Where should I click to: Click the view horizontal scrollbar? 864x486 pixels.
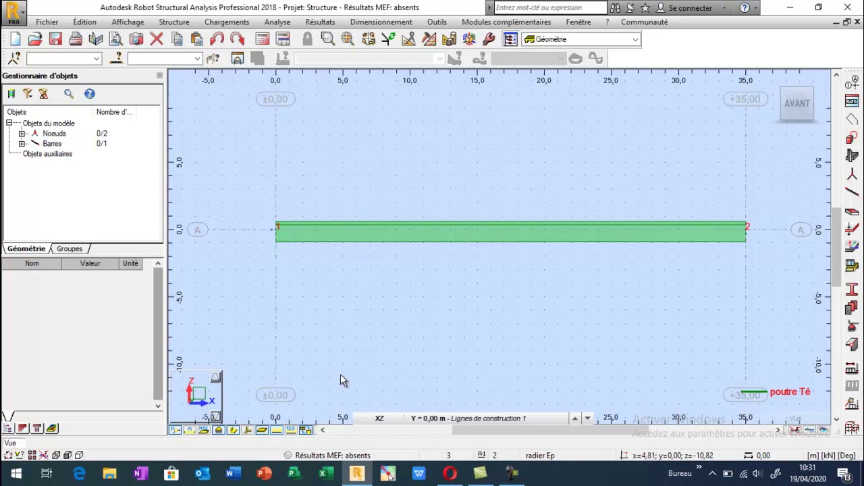pyautogui.click(x=550, y=431)
